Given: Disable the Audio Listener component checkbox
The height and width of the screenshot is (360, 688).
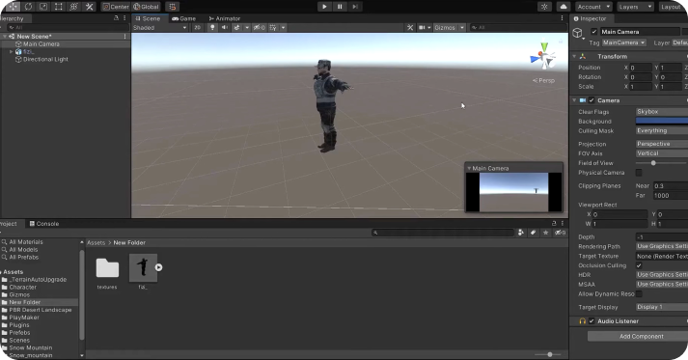Looking at the screenshot, I should (592, 321).
